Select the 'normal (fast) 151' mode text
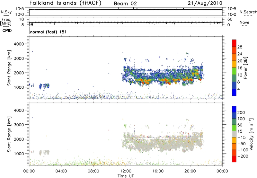The height and width of the screenshot is (178, 257). 49,32
